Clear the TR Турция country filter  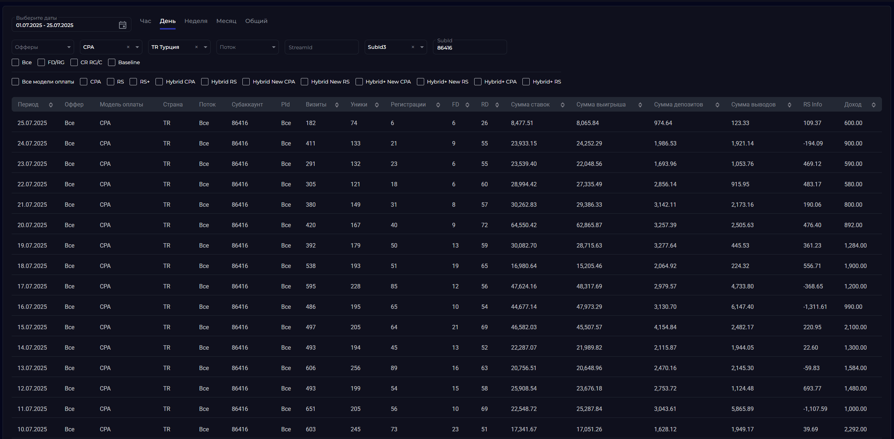click(196, 47)
